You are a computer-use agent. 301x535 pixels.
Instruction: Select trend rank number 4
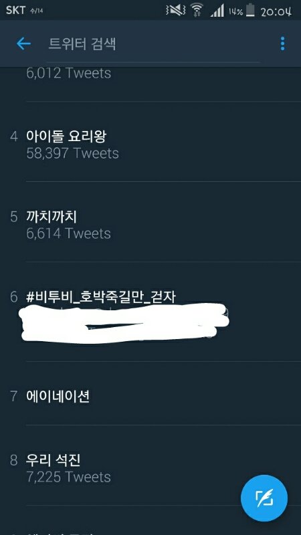(x=13, y=136)
